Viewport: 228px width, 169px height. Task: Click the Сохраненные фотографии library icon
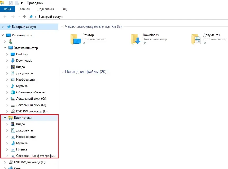pyautogui.click(x=13, y=156)
